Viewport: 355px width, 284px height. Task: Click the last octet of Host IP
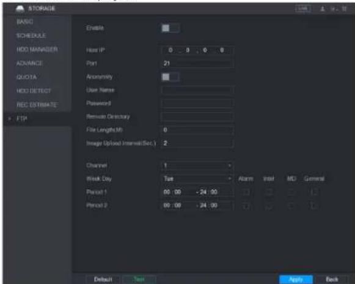pyautogui.click(x=222, y=50)
